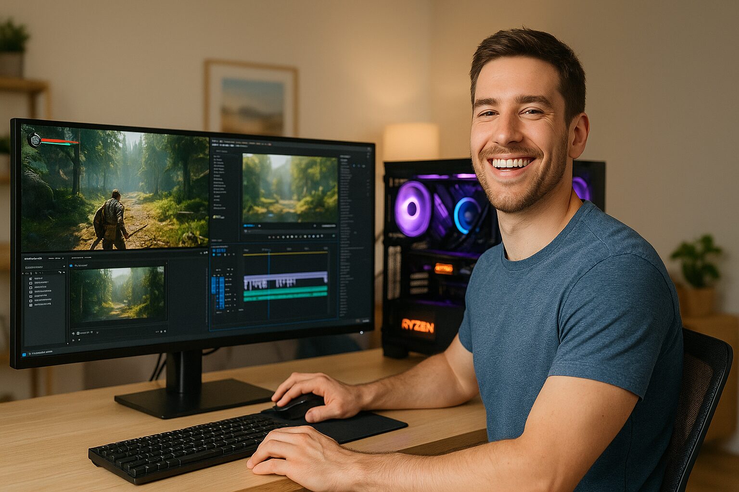Viewport: 739px width, 492px height.
Task: Open the first menu in the editor menu bar
Action: coord(215,142)
